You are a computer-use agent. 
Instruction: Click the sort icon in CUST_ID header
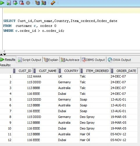14,71
